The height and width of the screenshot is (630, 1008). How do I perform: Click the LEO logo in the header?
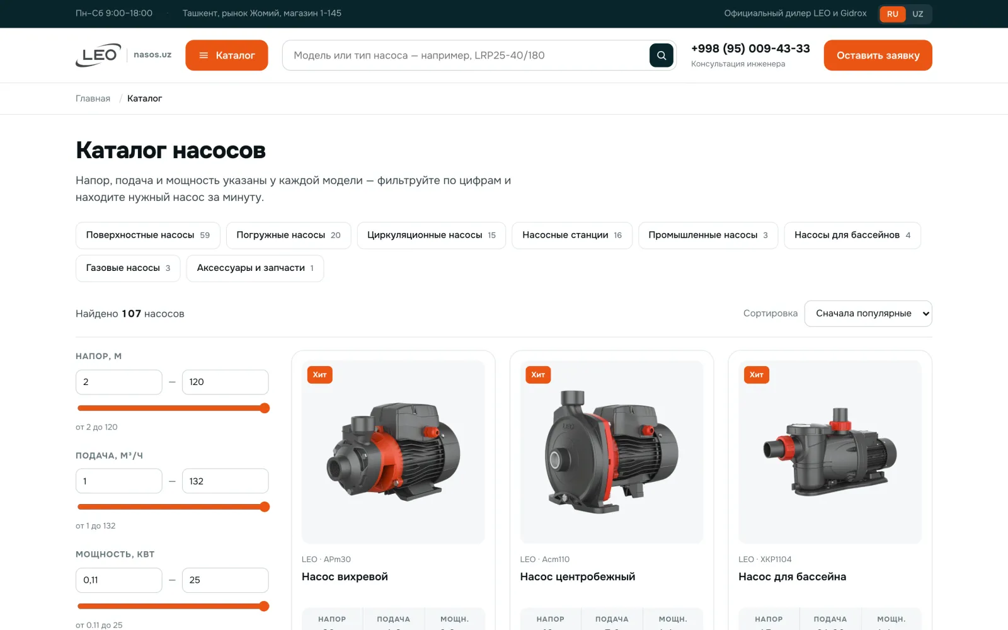pos(98,55)
